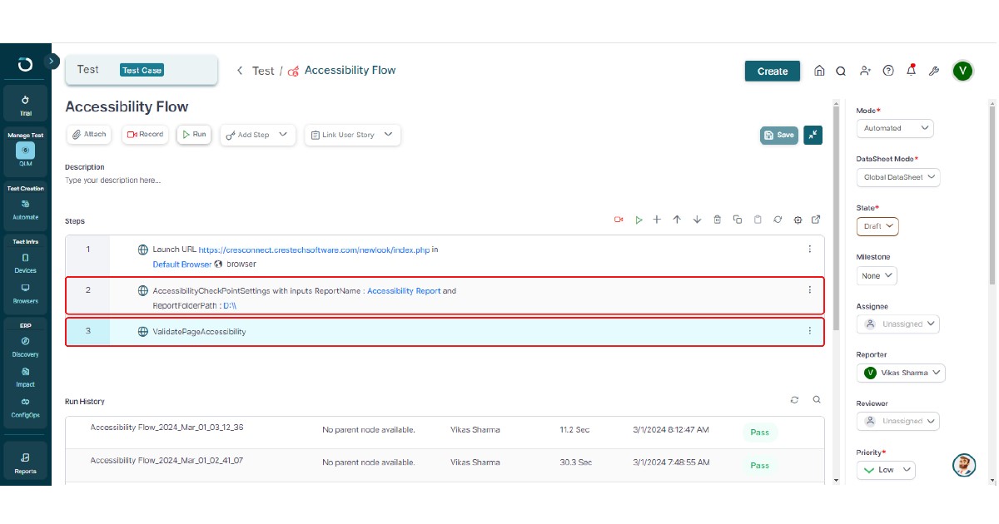Screen dimensions: 999x524
Task: Click the wrench settings icon in the header
Action: click(x=934, y=71)
